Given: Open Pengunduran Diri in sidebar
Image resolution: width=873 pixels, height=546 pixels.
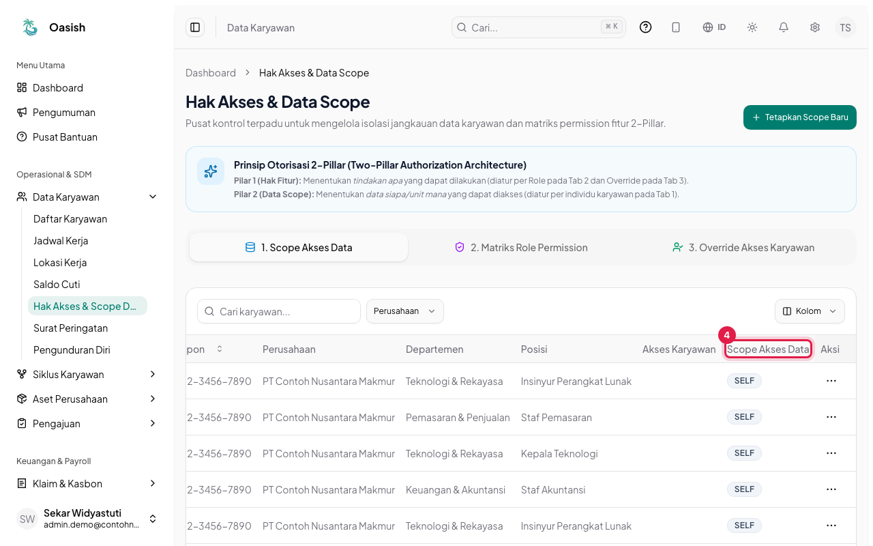Looking at the screenshot, I should [x=72, y=350].
